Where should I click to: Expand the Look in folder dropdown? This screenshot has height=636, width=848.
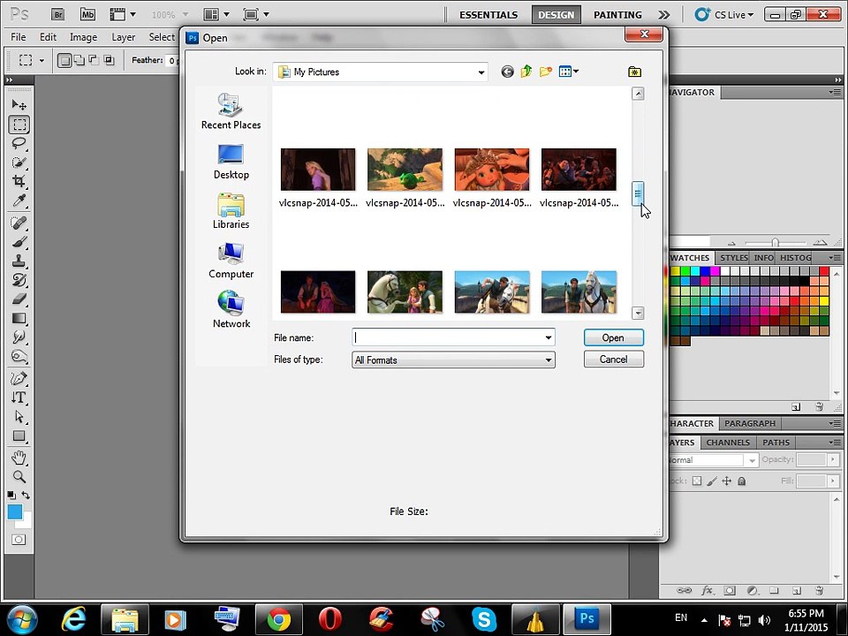click(x=481, y=72)
